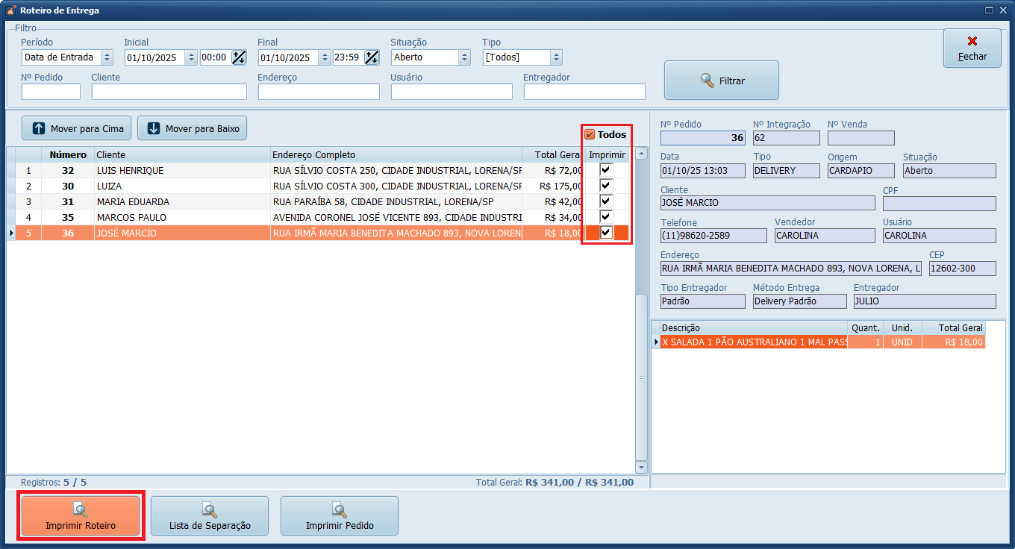
Task: Click the Inicial time reset icon
Action: [x=239, y=57]
